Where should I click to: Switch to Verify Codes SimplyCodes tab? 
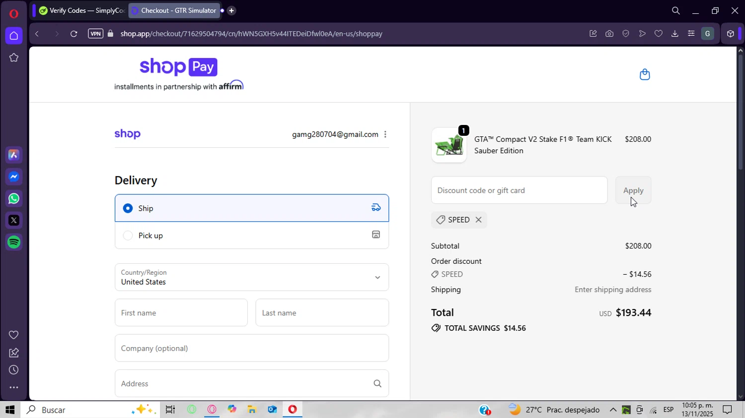[x=81, y=10]
